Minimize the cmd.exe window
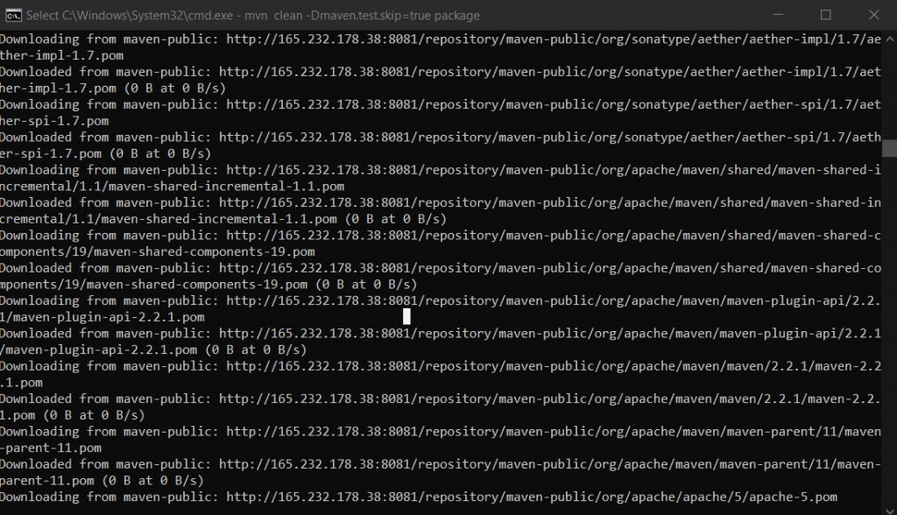Screen dimensions: 897x515 [x=778, y=15]
